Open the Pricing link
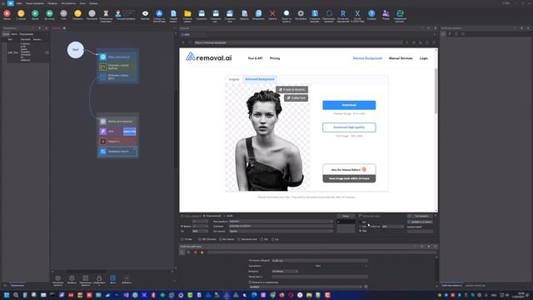Viewport: 533px width, 300px height. 275,58
